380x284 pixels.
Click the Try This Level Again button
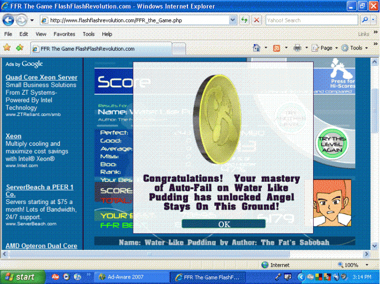(332, 144)
